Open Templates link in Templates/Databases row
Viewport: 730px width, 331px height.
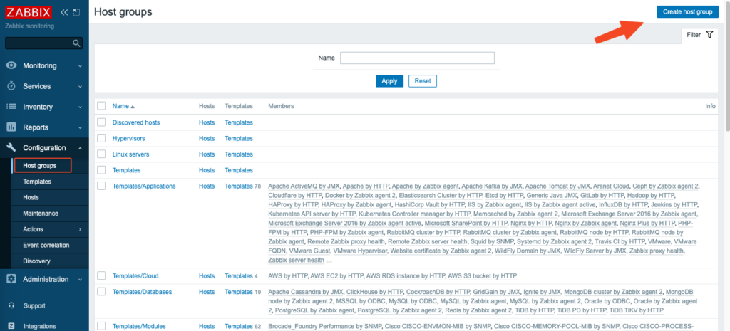click(238, 291)
